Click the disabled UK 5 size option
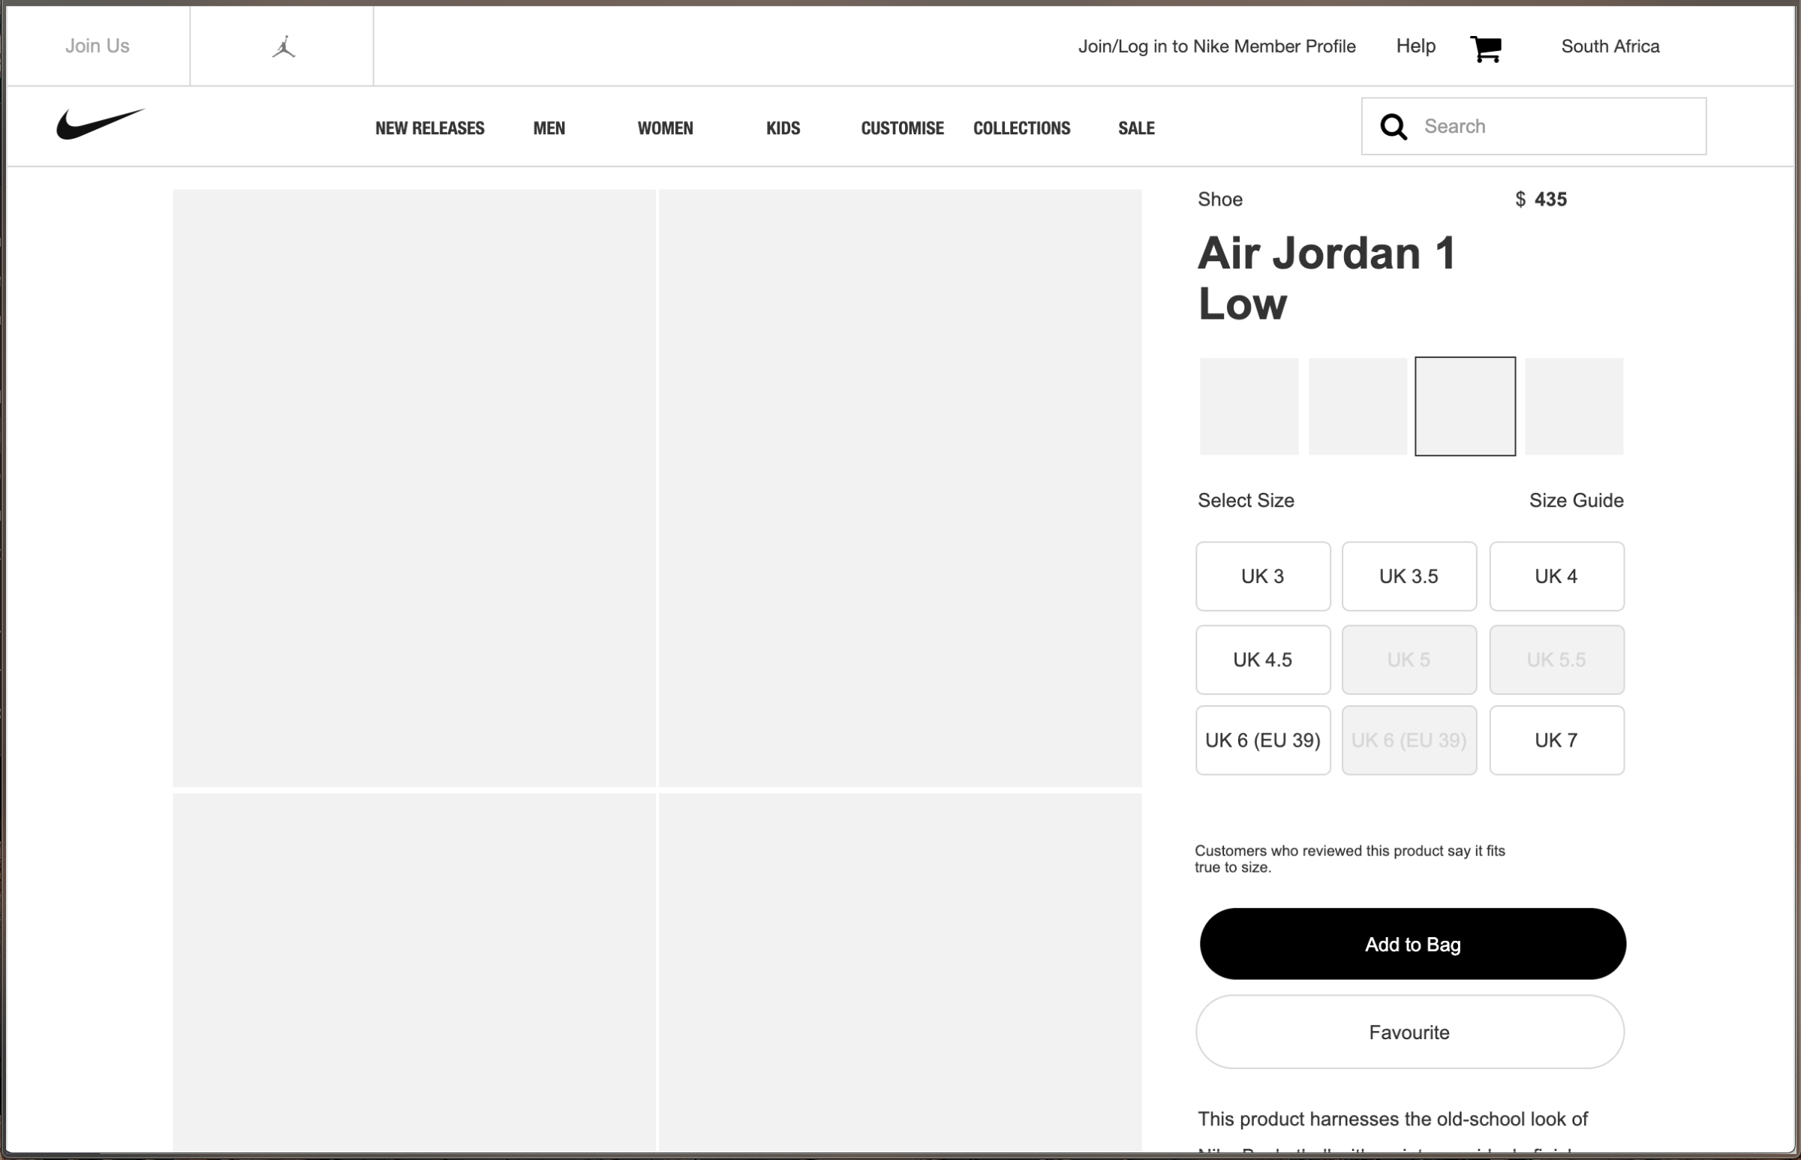The width and height of the screenshot is (1801, 1160). coord(1409,660)
